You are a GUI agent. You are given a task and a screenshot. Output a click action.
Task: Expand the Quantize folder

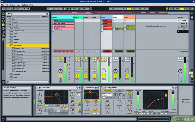coord(9,75)
